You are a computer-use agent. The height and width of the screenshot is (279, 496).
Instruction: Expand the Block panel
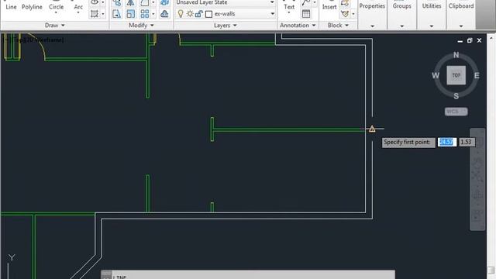point(338,26)
